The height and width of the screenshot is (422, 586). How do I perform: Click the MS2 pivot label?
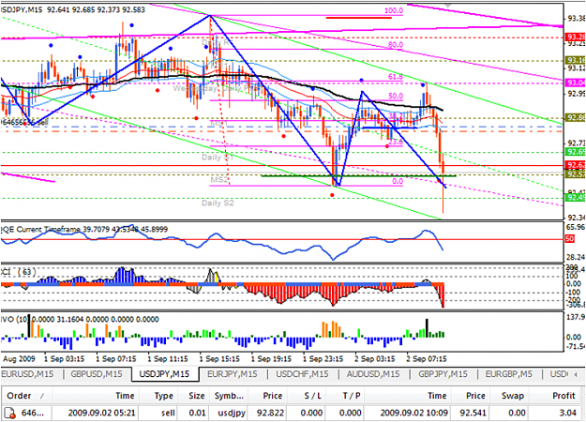[x=218, y=180]
